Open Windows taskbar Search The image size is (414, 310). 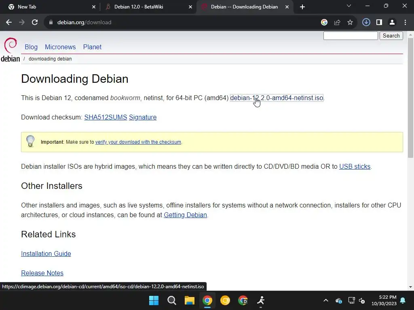(x=171, y=300)
